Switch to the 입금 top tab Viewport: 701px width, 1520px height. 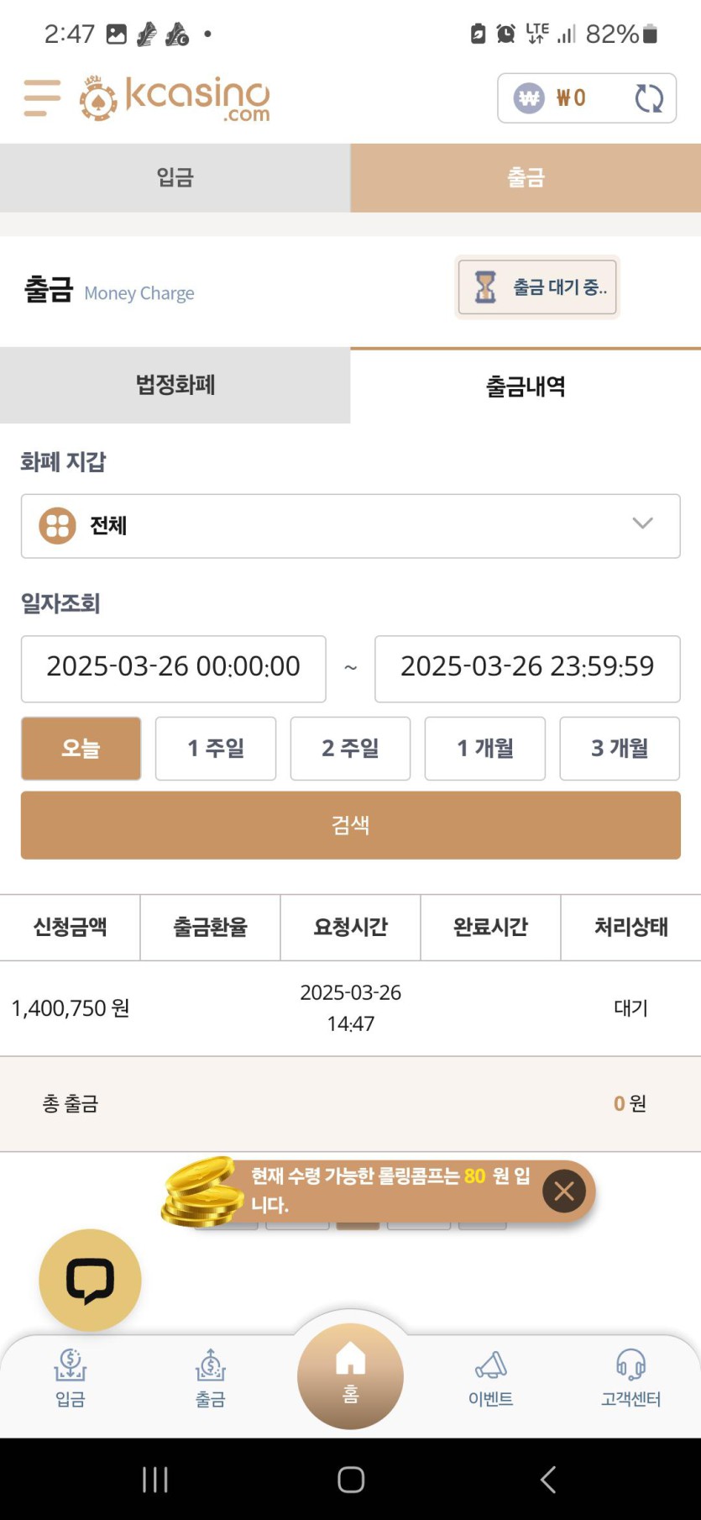click(x=175, y=177)
